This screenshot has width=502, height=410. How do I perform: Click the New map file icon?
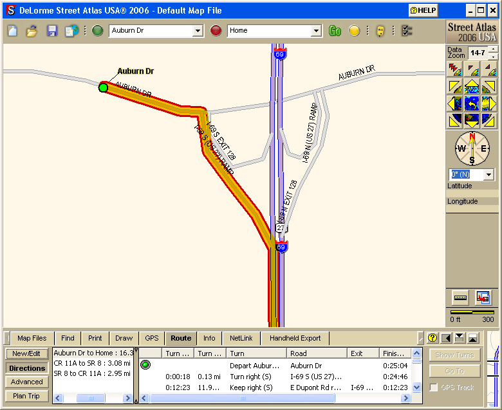pyautogui.click(x=12, y=31)
